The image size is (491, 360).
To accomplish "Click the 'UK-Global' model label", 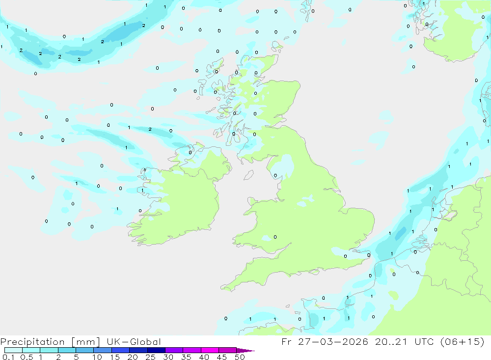I will click(x=134, y=341).
